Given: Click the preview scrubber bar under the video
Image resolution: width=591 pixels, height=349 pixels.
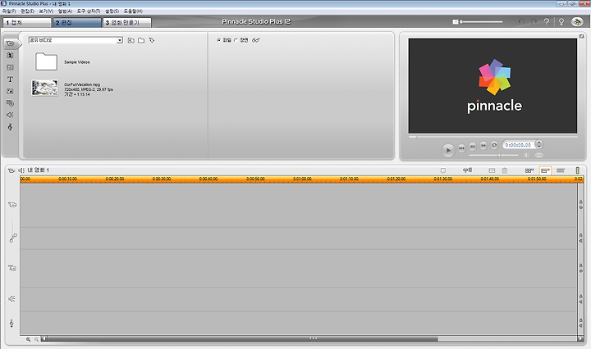Looking at the screenshot, I should pyautogui.click(x=492, y=137).
